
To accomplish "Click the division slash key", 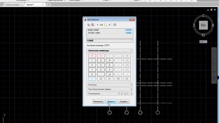I will [118, 56].
